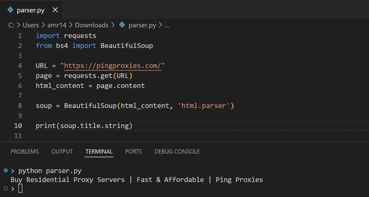Open the breadcrumb overflow ellipsis after parser.py

(167, 25)
